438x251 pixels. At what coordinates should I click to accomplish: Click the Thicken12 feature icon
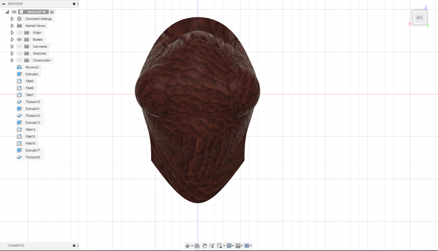(x=19, y=116)
